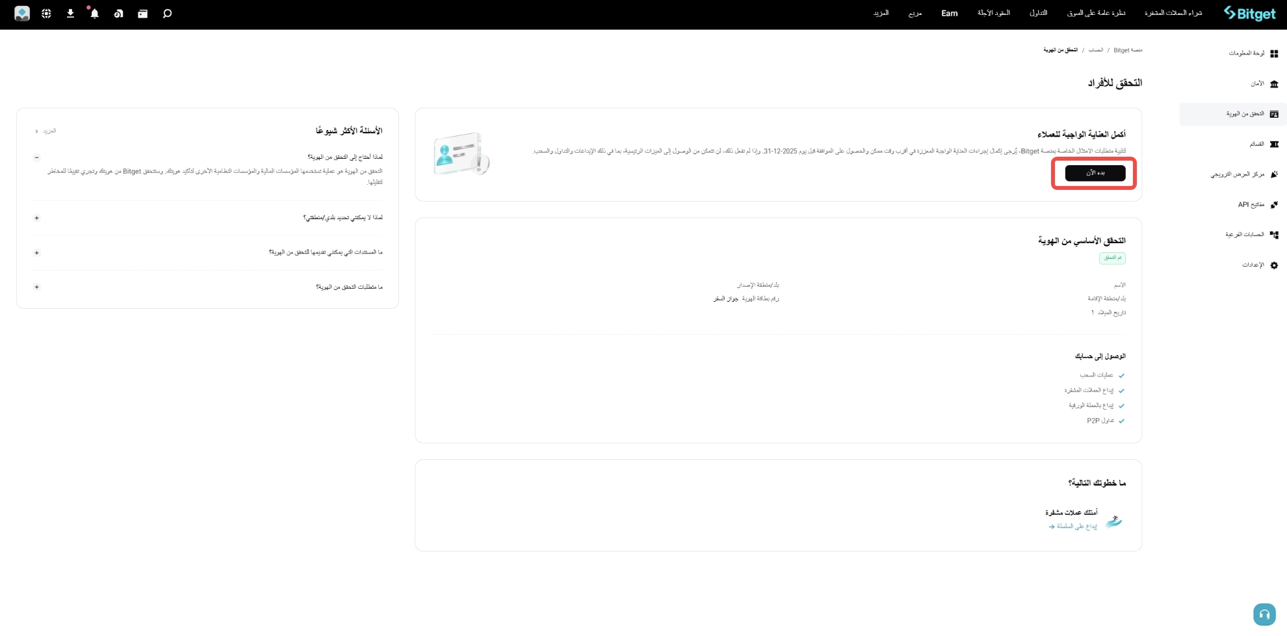Open the wallet icon in the top bar
Image resolution: width=1287 pixels, height=636 pixels.
[x=142, y=13]
